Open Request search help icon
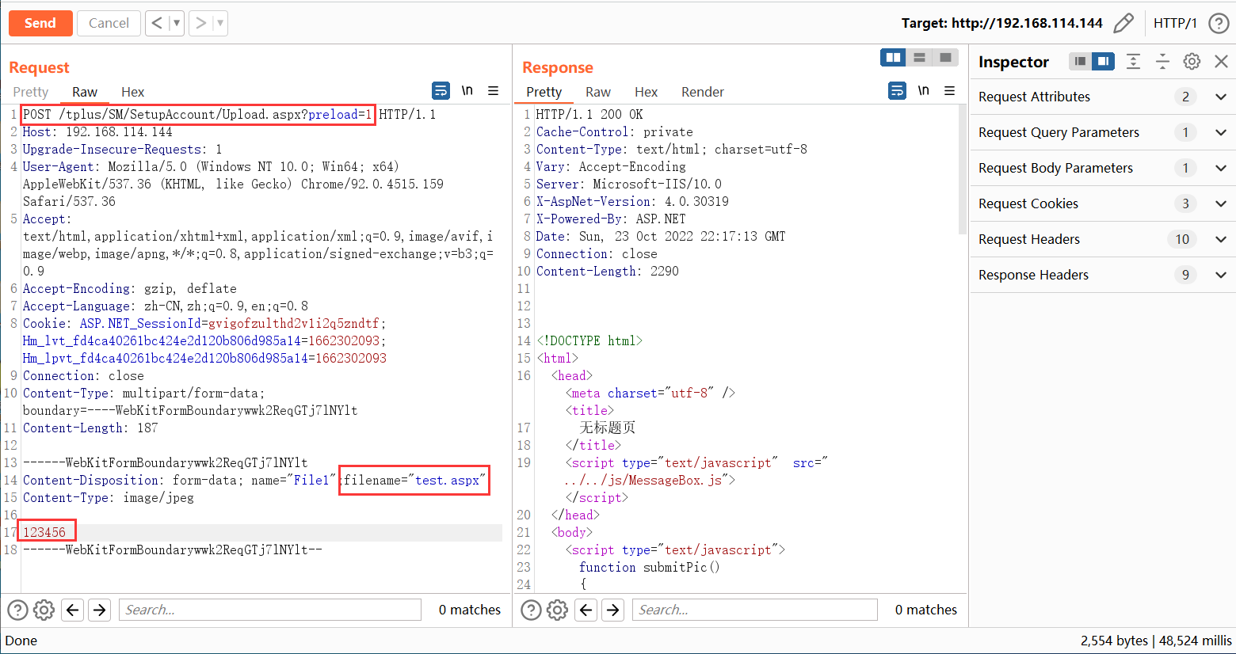The image size is (1236, 654). (17, 610)
